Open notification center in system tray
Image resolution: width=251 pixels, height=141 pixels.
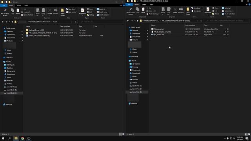247,138
